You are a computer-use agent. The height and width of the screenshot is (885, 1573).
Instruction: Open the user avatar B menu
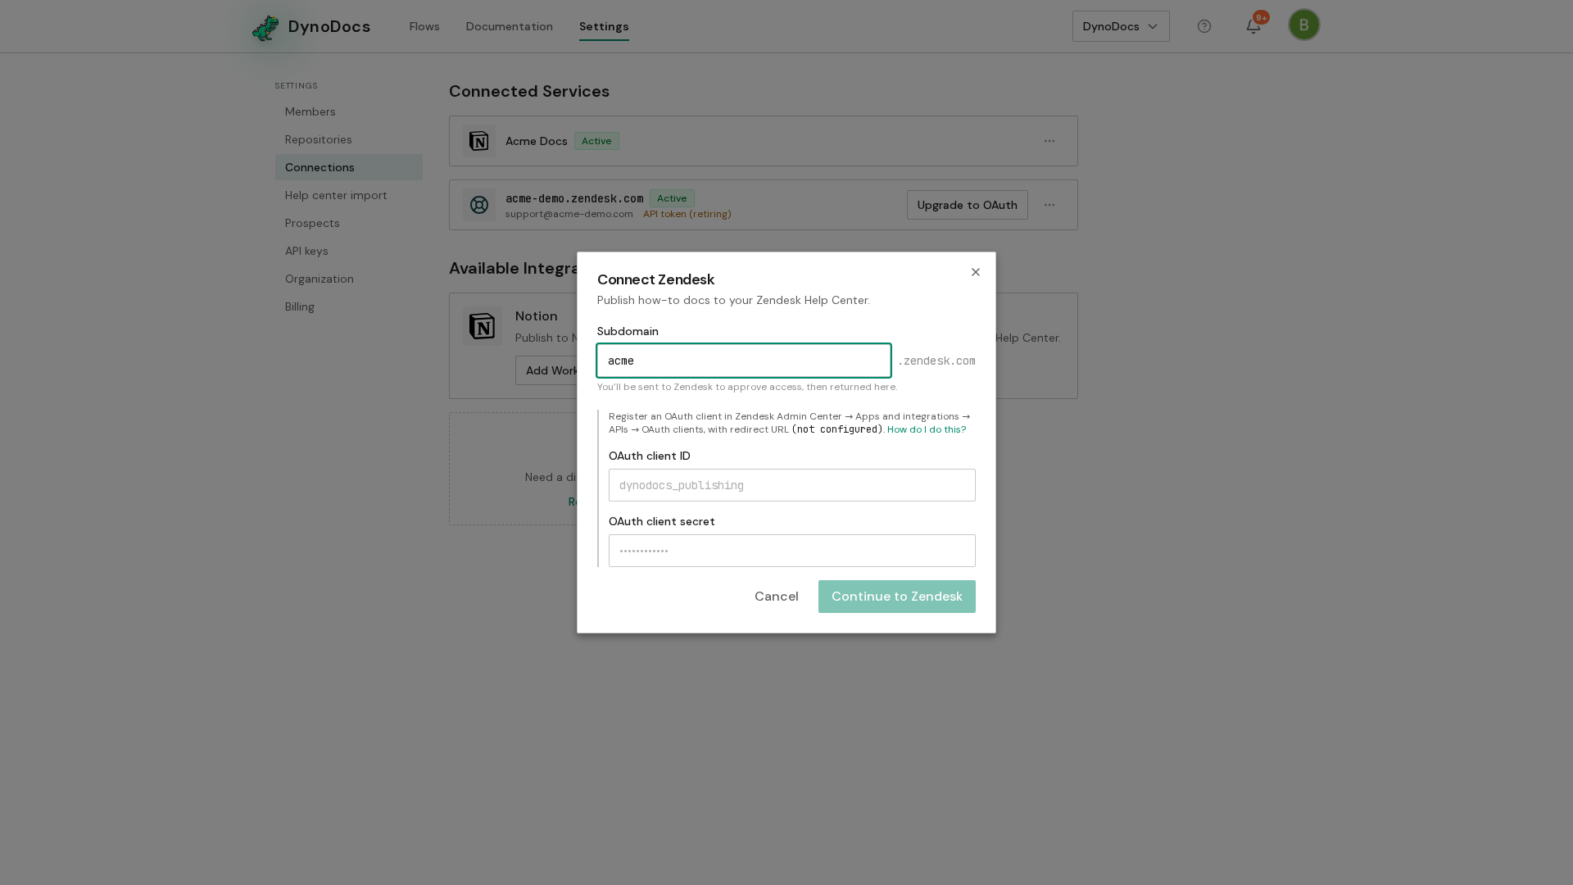(x=1304, y=25)
